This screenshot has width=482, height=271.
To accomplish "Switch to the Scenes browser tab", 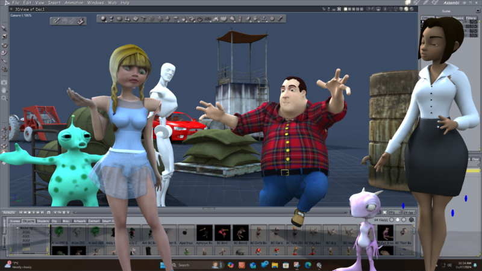I will (14, 221).
